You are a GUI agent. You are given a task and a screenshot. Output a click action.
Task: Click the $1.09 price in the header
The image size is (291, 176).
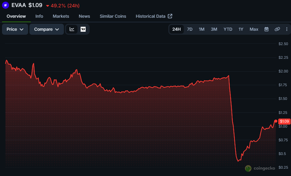point(35,5)
